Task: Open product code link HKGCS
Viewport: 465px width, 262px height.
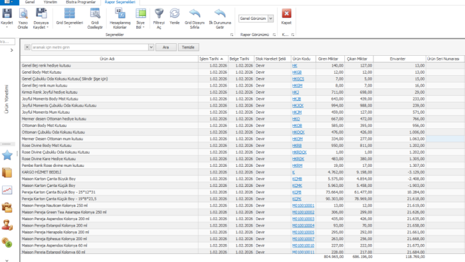Action: [298, 79]
